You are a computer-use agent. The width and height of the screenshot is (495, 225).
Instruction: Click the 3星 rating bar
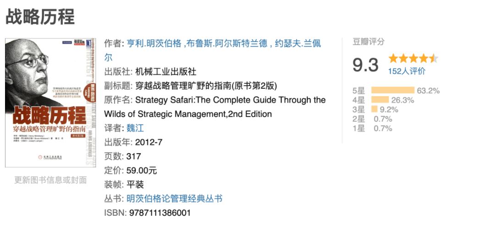point(374,109)
